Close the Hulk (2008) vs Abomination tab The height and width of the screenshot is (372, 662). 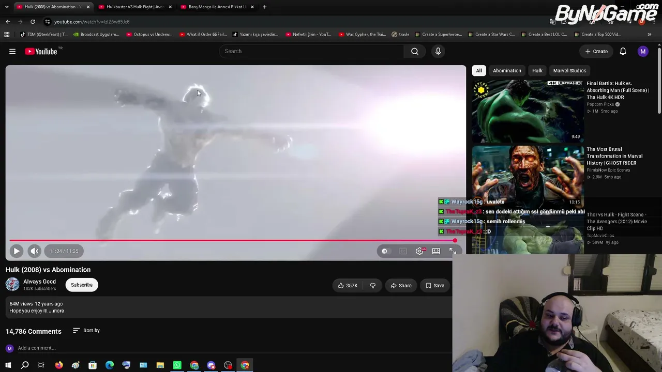click(x=88, y=7)
